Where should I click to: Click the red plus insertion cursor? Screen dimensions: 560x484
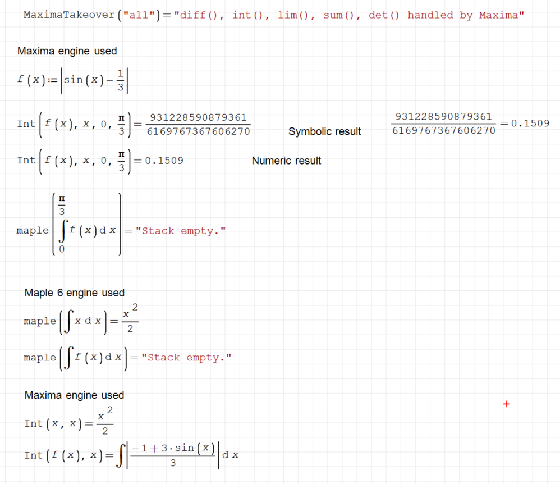[x=506, y=403]
